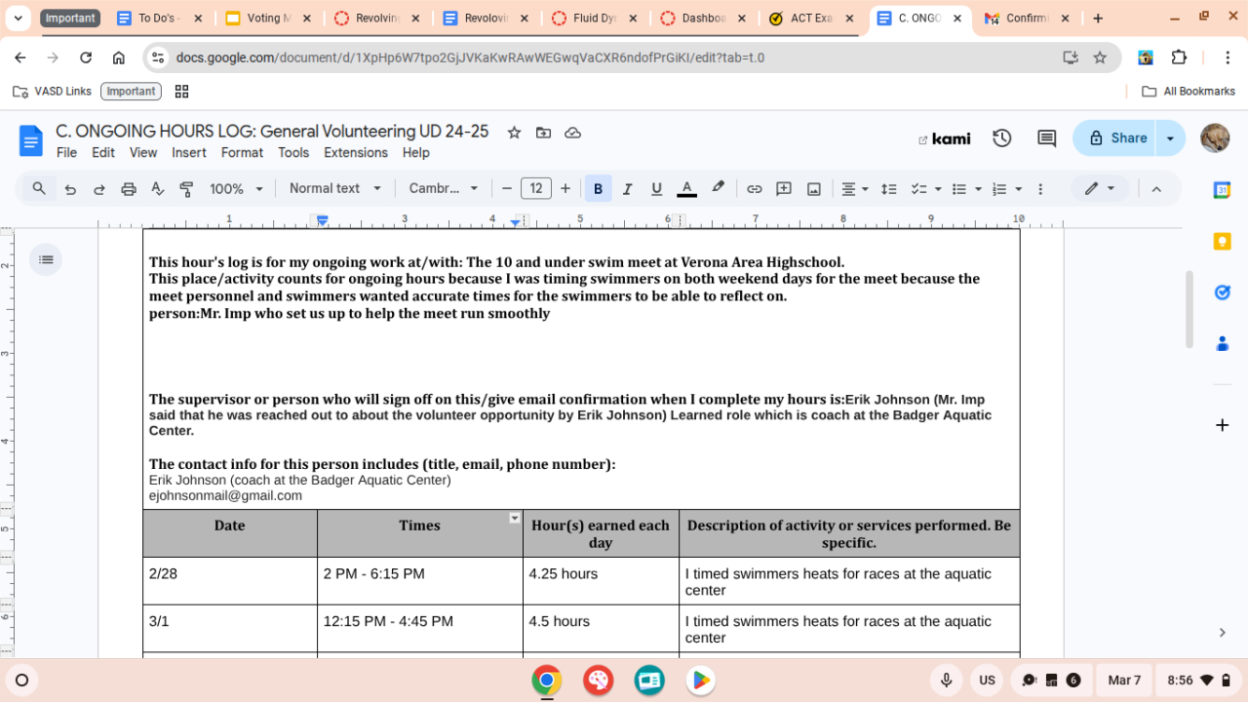Decrease the font size
Viewport: 1248px width, 702px height.
507,189
